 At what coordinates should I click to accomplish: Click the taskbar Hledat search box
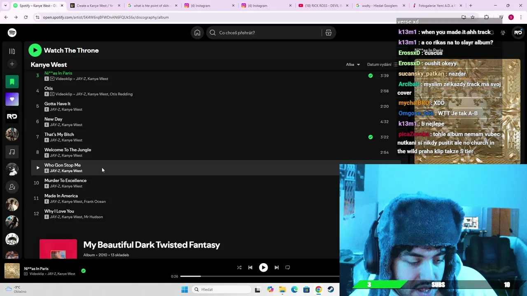click(x=222, y=289)
